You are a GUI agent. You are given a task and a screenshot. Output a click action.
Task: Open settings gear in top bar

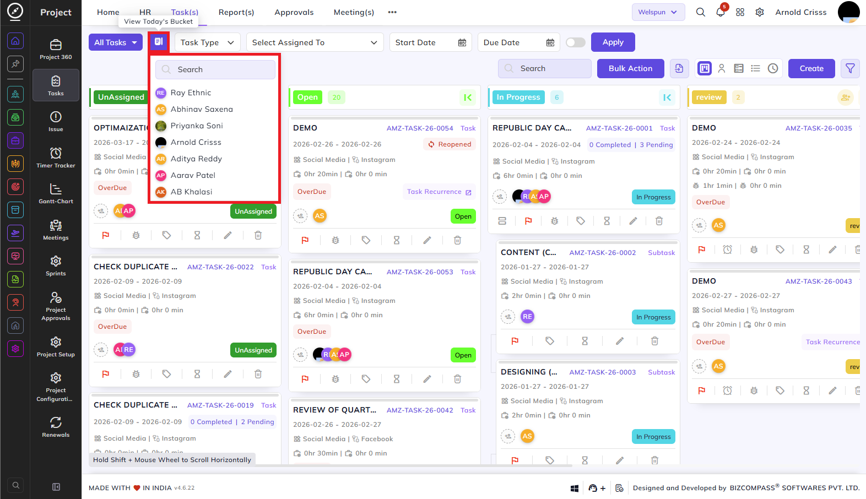click(760, 12)
